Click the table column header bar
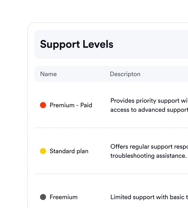The image size is (188, 208). point(111,74)
